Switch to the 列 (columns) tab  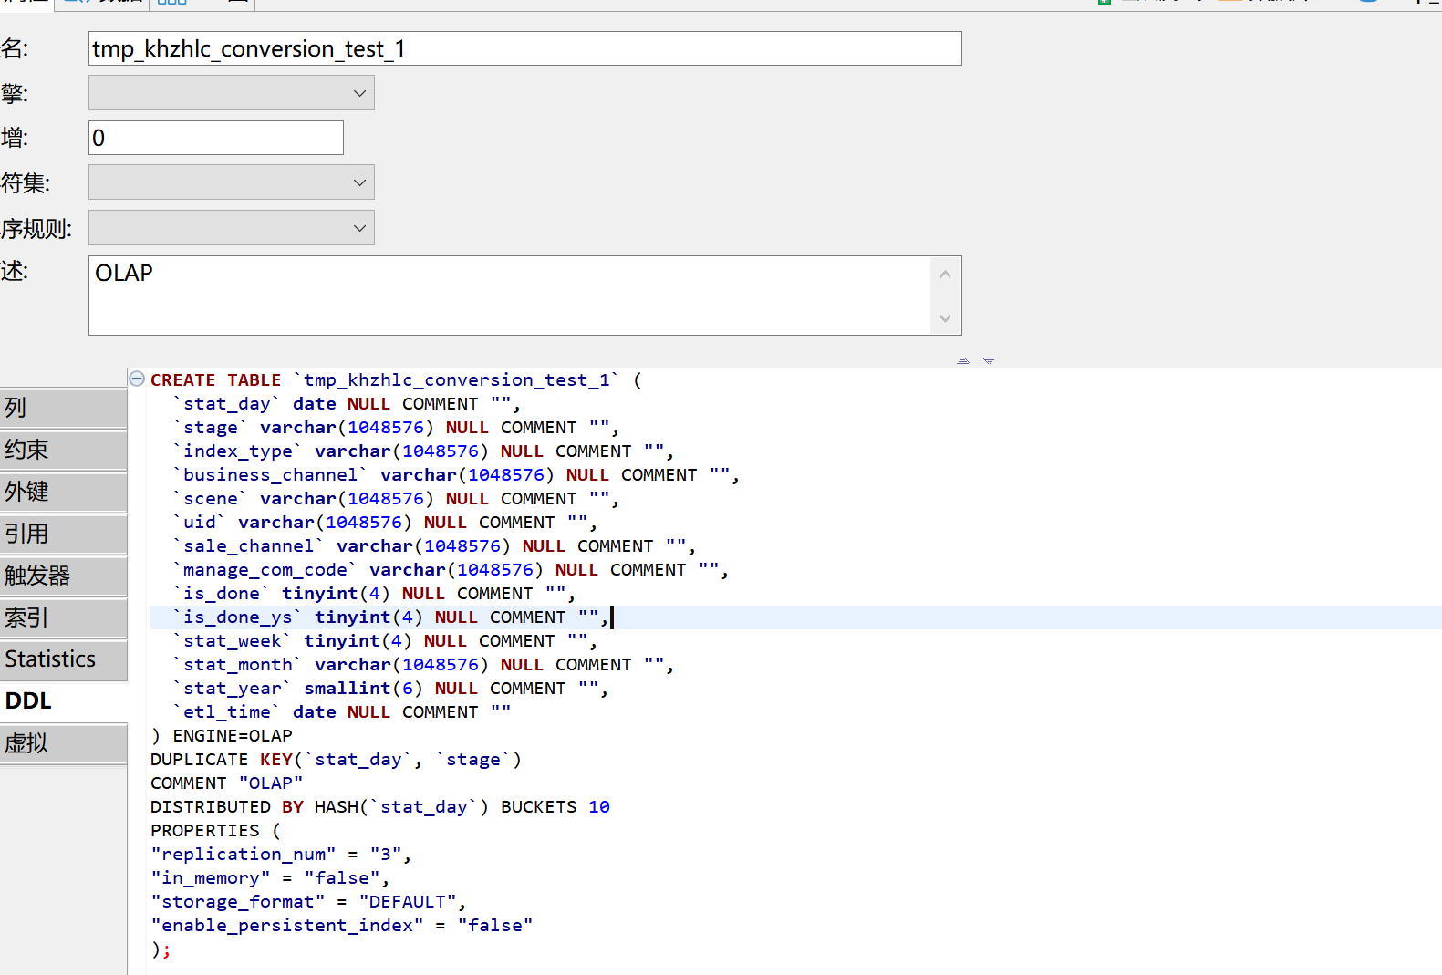click(64, 408)
